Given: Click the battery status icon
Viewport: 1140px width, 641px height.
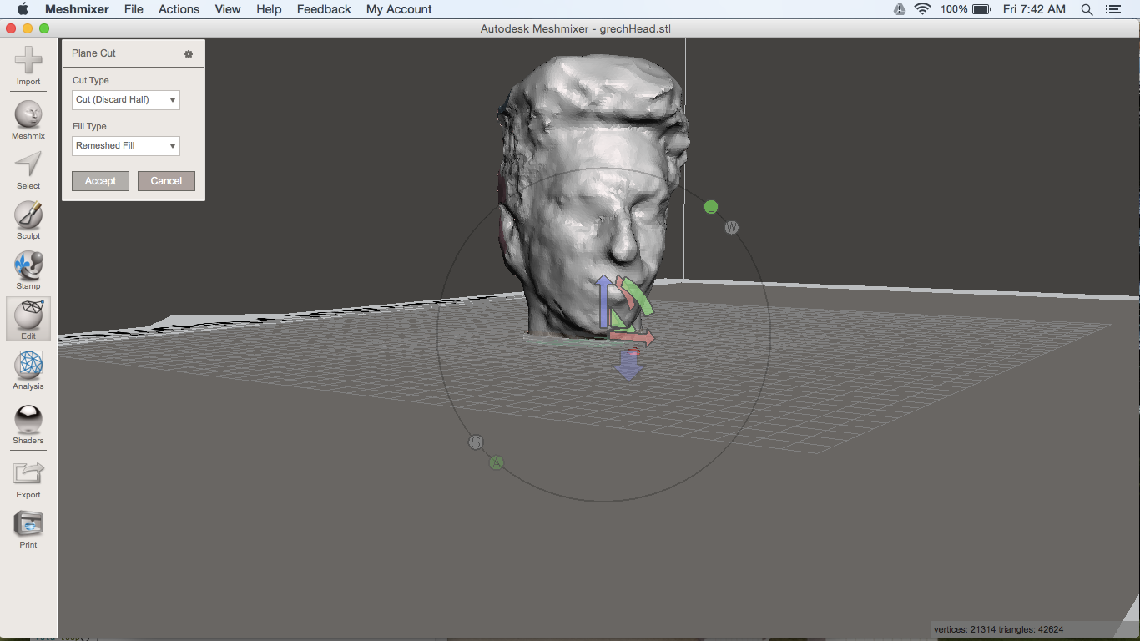Looking at the screenshot, I should 981,9.
